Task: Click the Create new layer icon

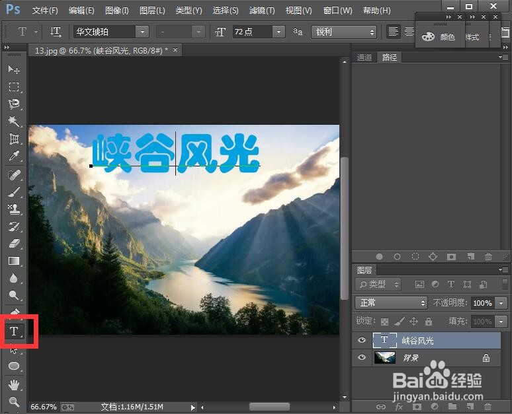Action: tap(470, 407)
